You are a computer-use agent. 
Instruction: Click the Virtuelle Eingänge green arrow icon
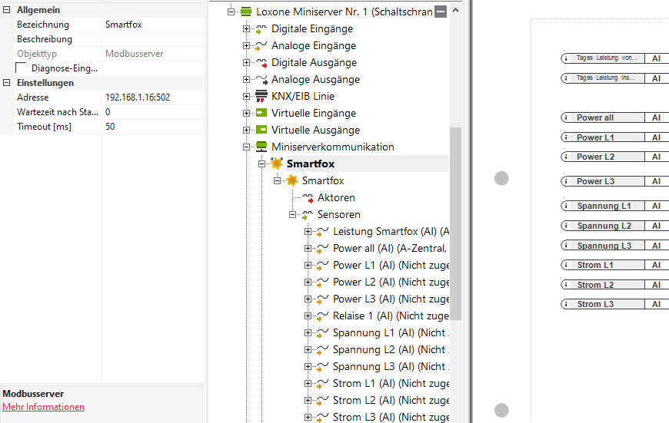click(x=261, y=113)
